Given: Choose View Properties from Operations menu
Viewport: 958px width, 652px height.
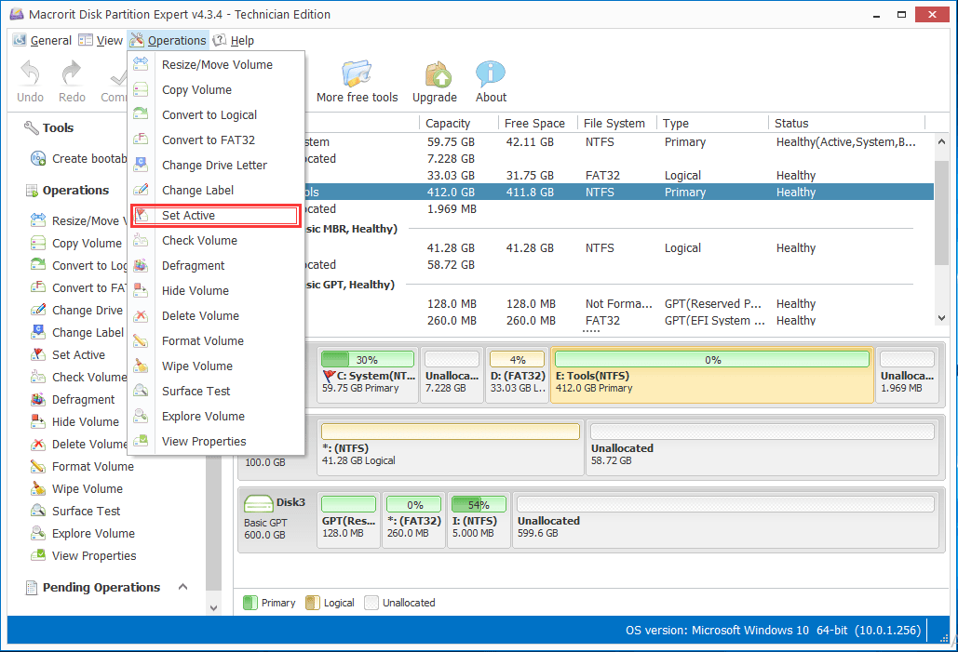Looking at the screenshot, I should coord(216,442).
